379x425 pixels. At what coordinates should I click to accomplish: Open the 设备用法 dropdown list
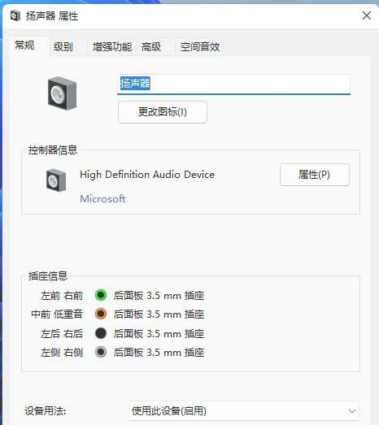tap(244, 411)
